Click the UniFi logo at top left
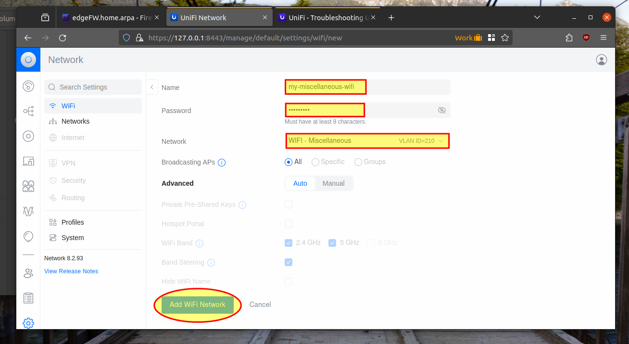The height and width of the screenshot is (344, 629). click(28, 60)
